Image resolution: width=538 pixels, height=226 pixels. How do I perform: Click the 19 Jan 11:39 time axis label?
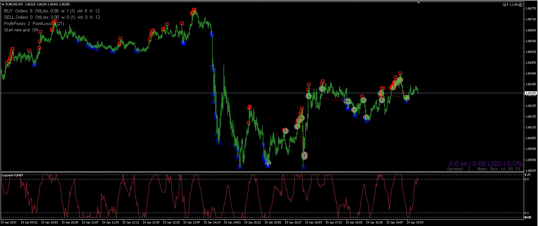(x=110, y=223)
